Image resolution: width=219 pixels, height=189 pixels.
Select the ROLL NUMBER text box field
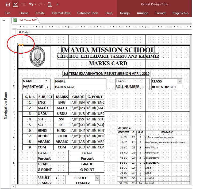click(167, 87)
